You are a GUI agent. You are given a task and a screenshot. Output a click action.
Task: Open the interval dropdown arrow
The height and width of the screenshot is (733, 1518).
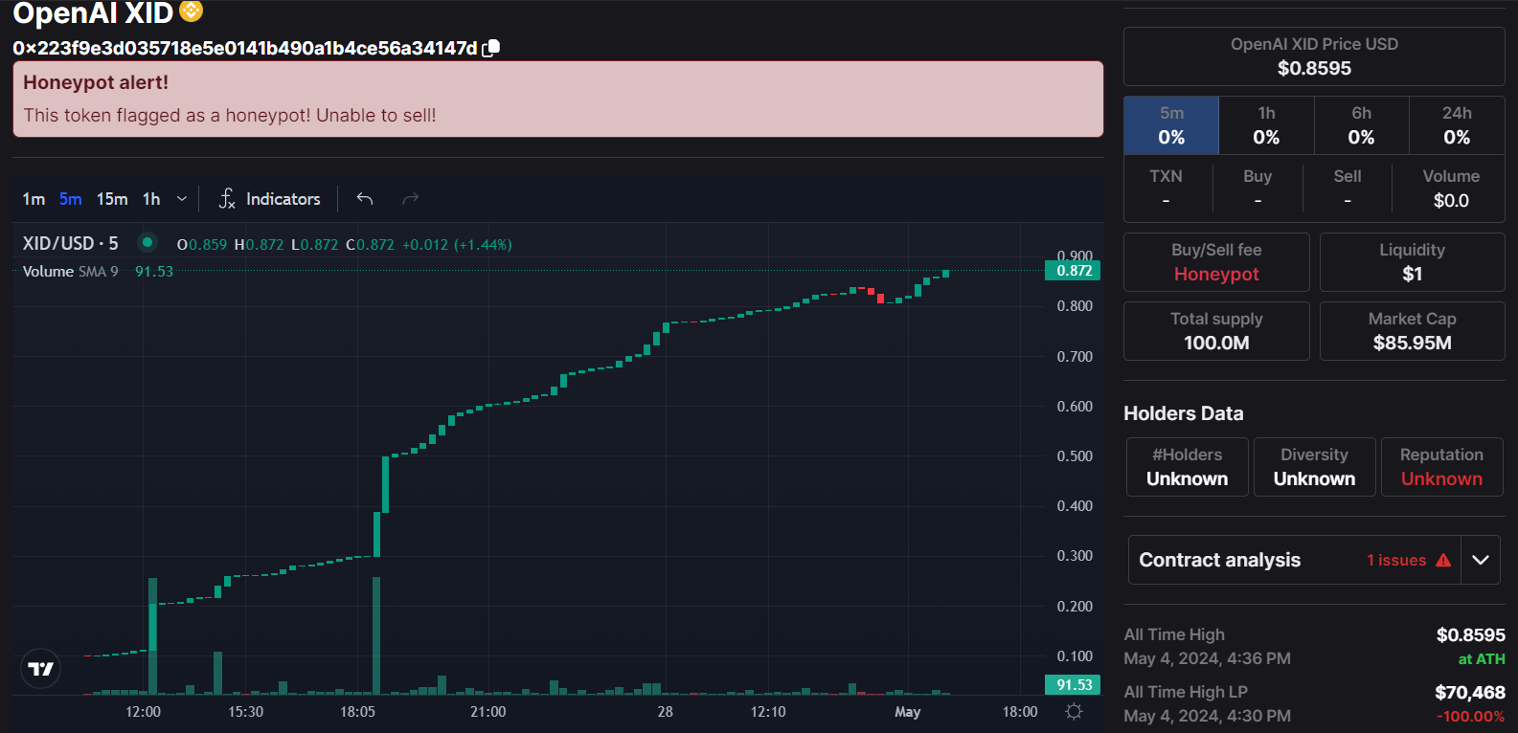point(182,199)
